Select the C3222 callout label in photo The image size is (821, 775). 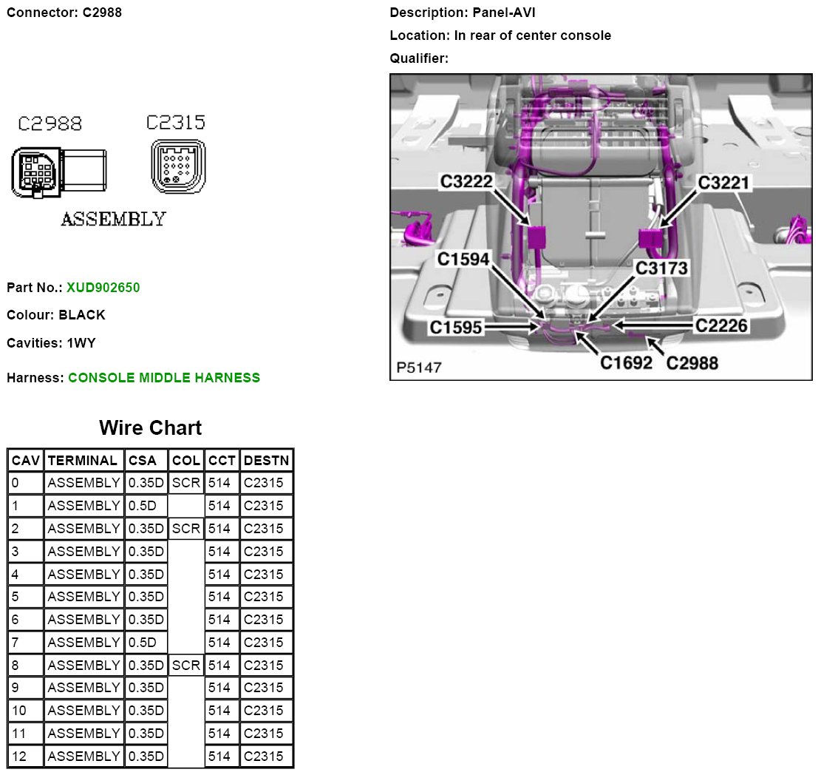tap(466, 182)
